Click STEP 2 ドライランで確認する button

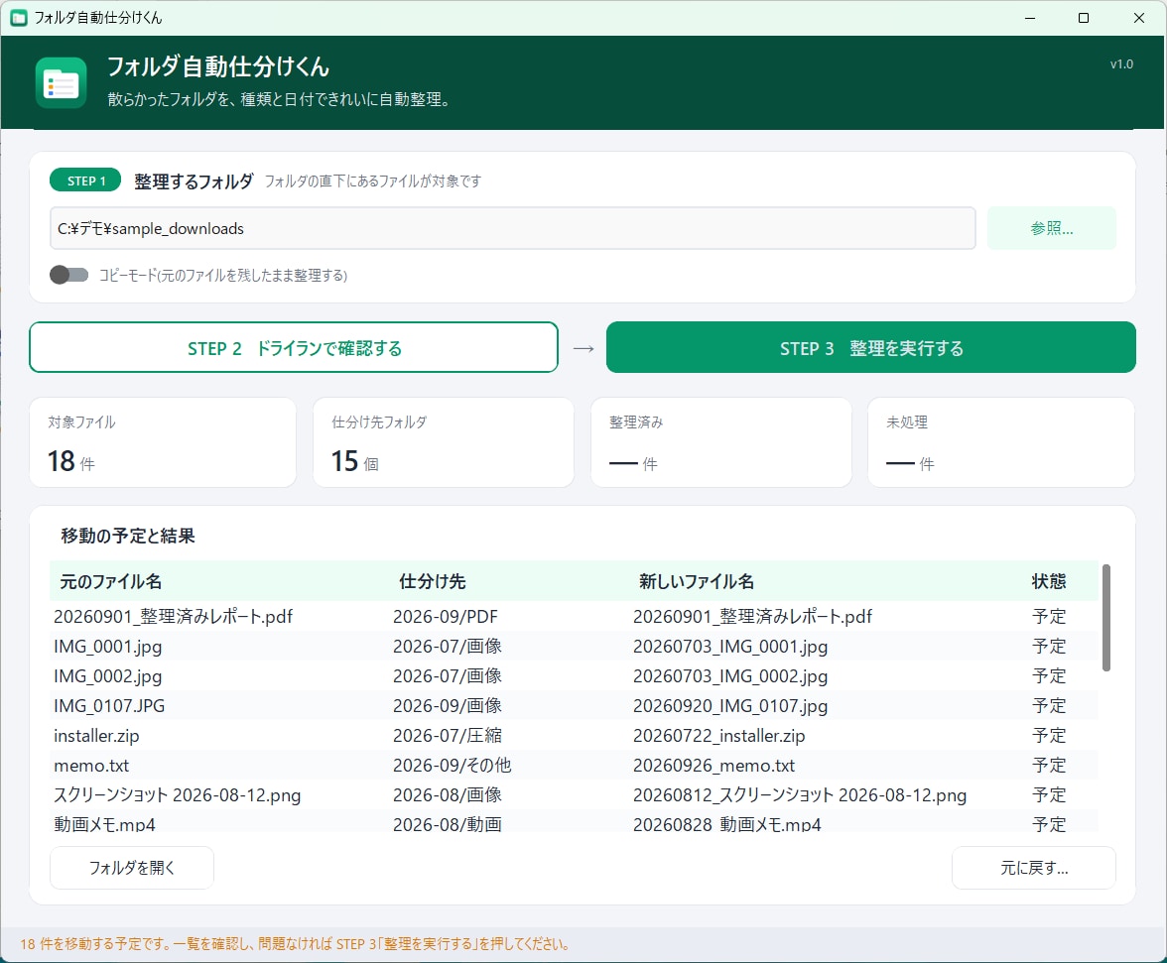294,347
